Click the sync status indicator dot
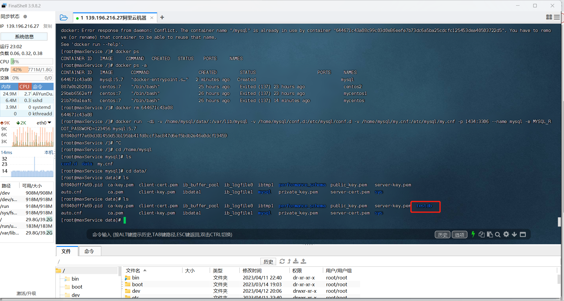Screen dimensions: 564x301 pos(25,17)
